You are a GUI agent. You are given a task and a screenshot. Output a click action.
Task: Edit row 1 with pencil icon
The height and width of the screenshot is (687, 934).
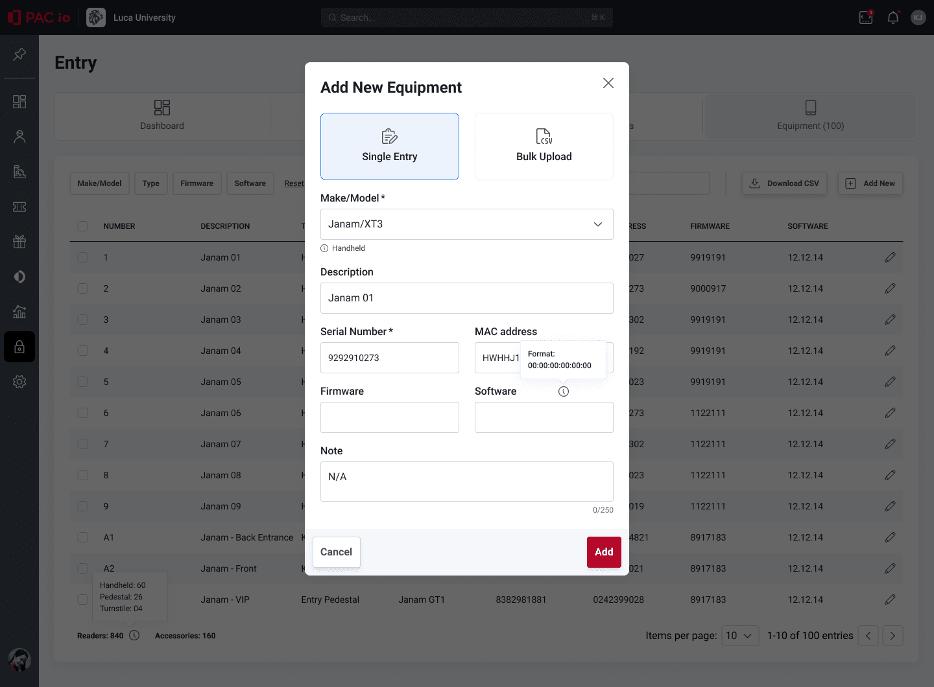pos(890,257)
